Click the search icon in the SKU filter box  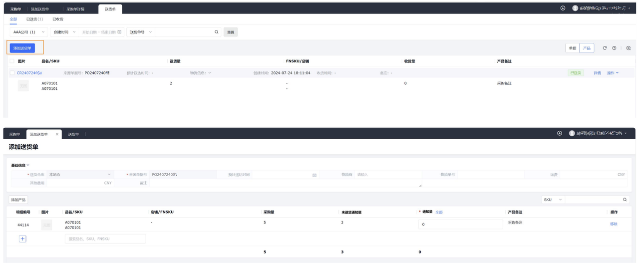pos(624,200)
